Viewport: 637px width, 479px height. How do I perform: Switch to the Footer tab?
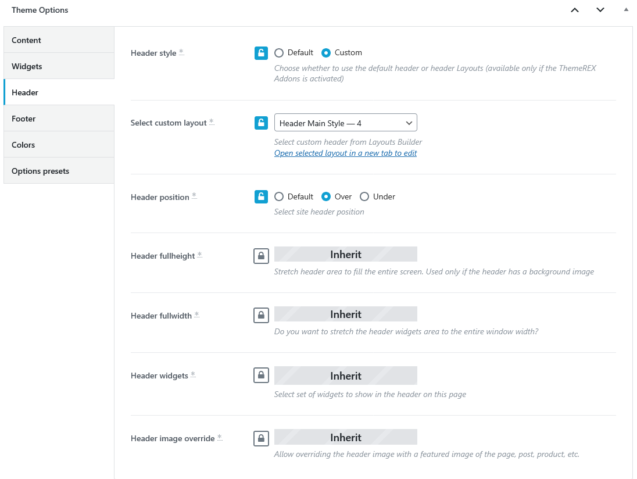click(x=59, y=119)
